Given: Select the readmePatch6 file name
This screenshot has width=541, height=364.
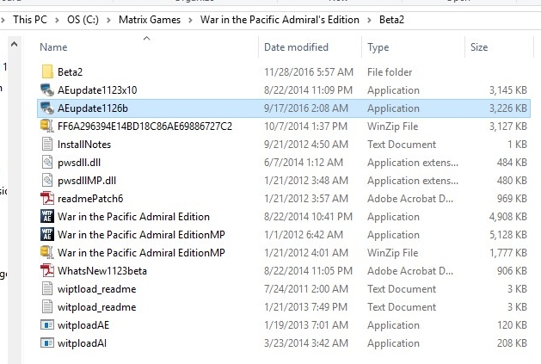Looking at the screenshot, I should tap(90, 198).
